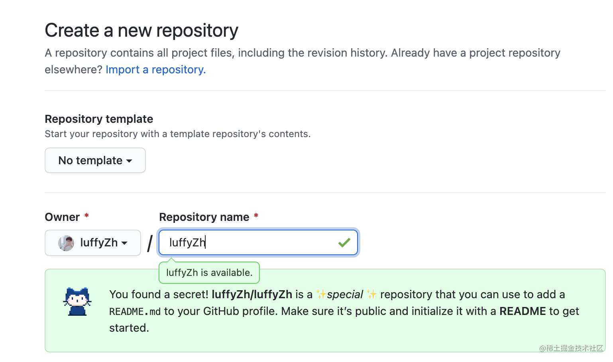Screen dimensions: 613x362
Task: Click the pixel Mona cat mascot icon
Action: [x=77, y=302]
